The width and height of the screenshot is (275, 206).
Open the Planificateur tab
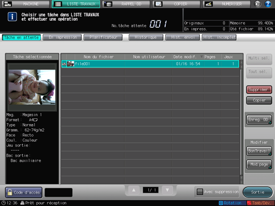(x=103, y=37)
